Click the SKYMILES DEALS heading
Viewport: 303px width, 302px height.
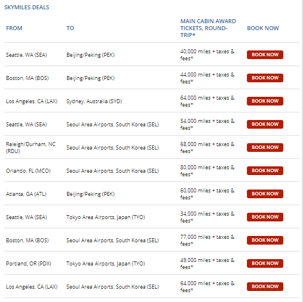coord(27,8)
